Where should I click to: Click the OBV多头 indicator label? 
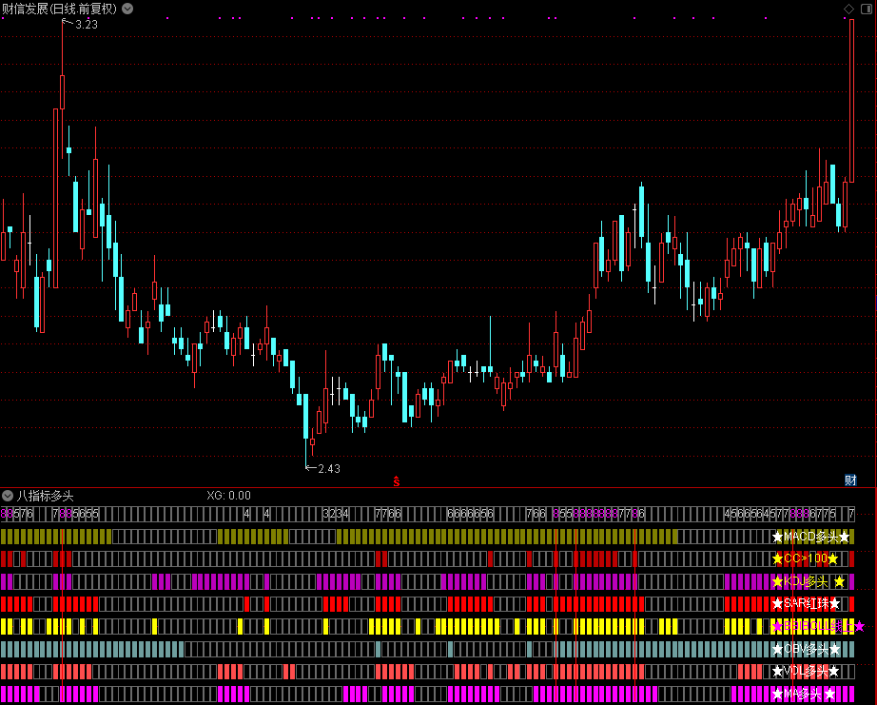[x=806, y=649]
